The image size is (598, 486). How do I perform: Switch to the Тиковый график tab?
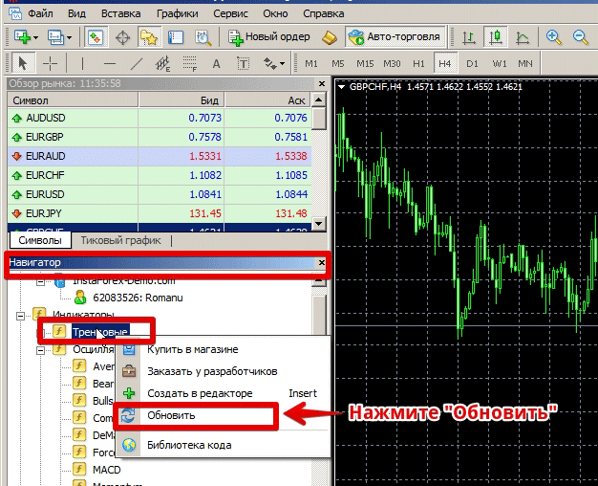(x=120, y=240)
